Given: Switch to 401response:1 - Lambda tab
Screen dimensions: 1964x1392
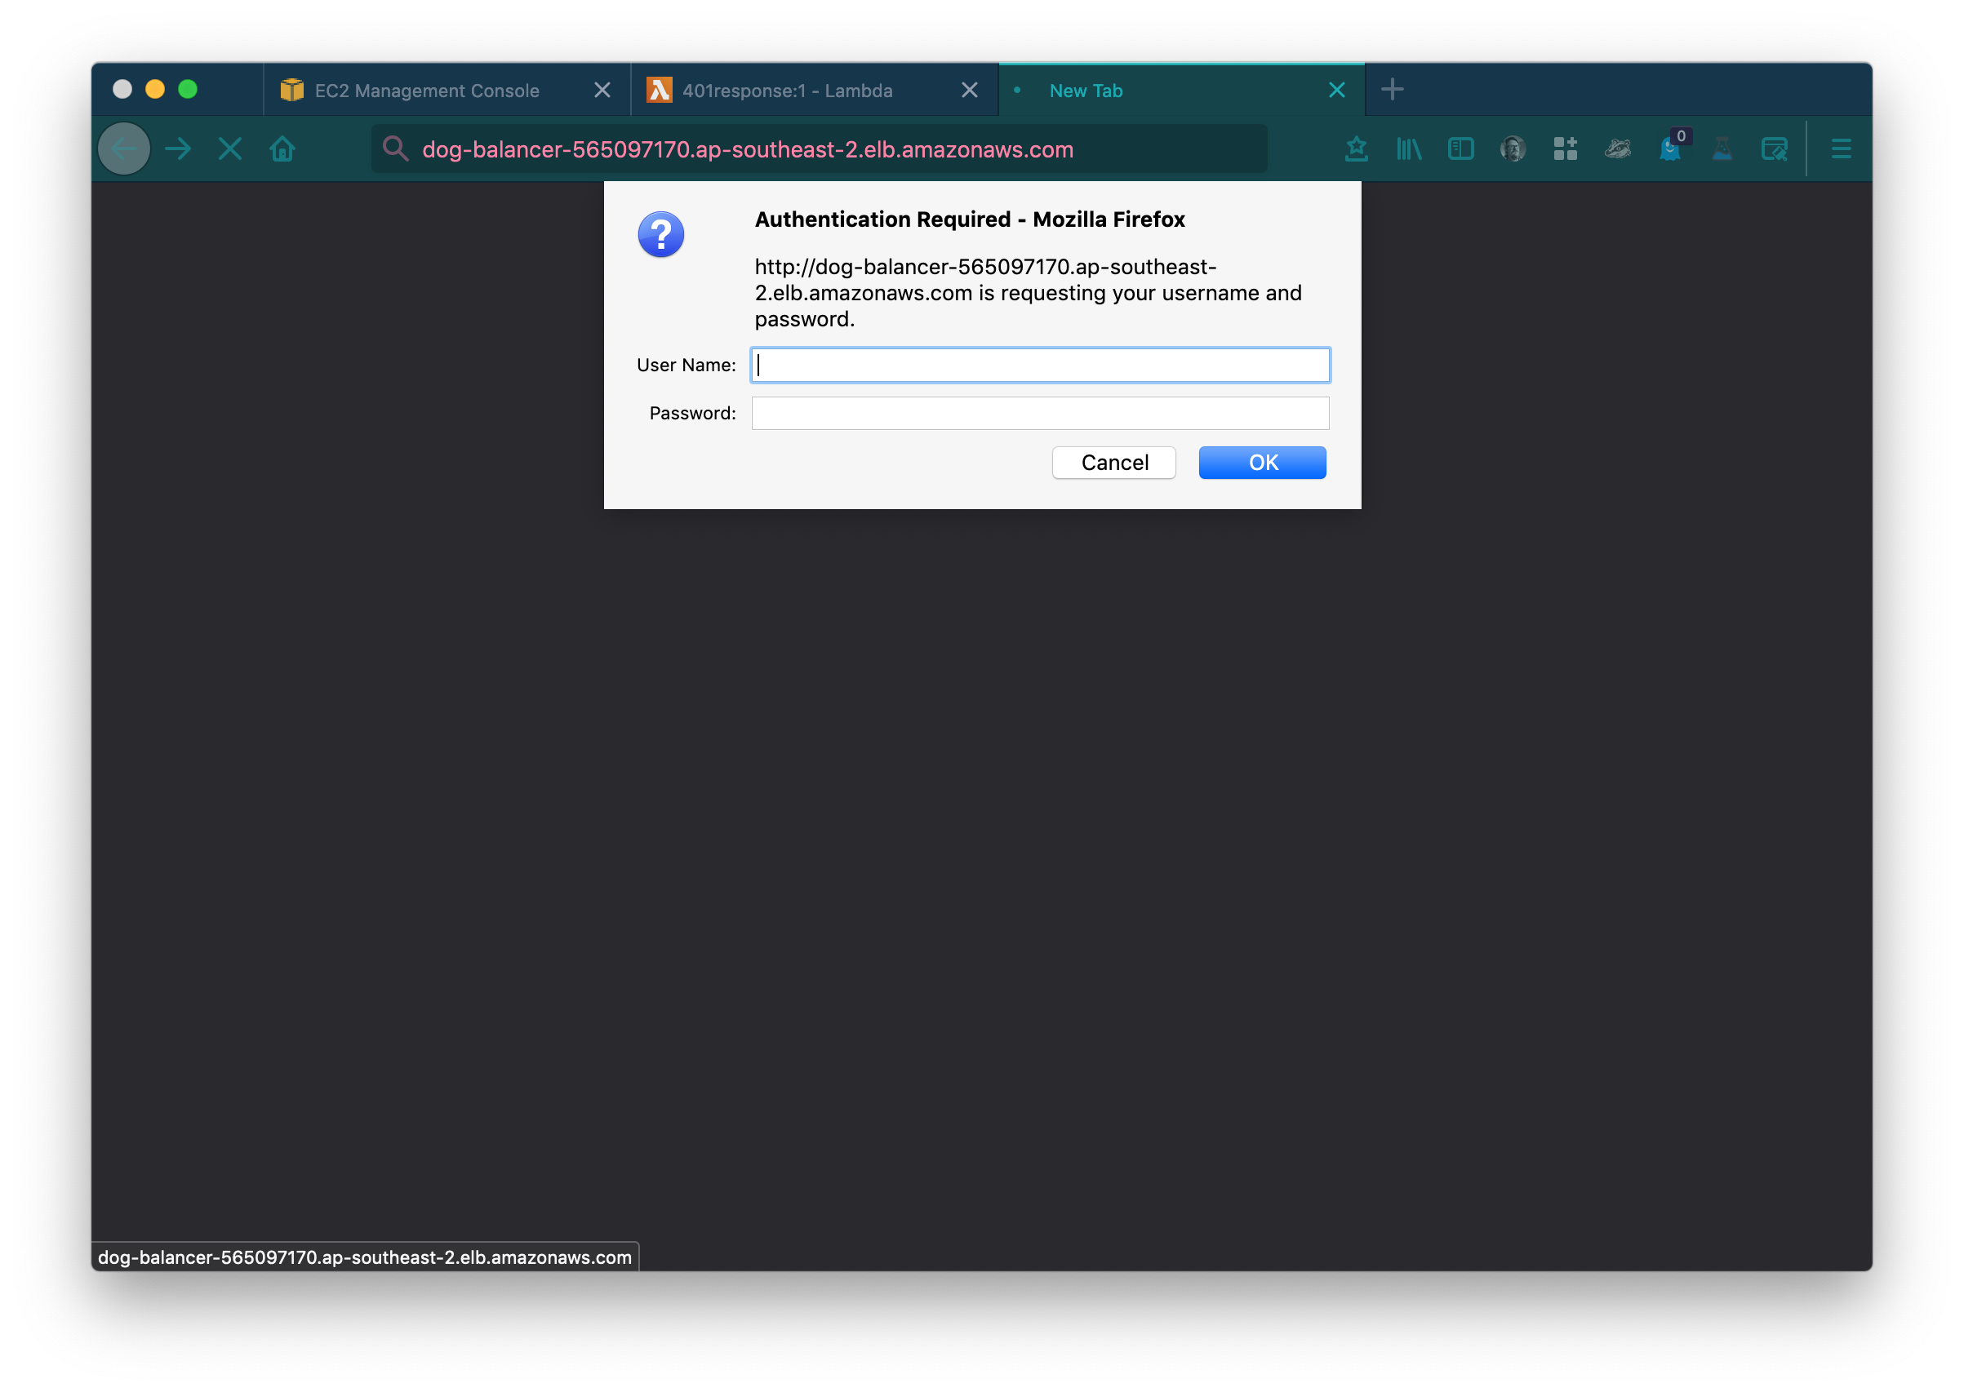Looking at the screenshot, I should point(787,91).
